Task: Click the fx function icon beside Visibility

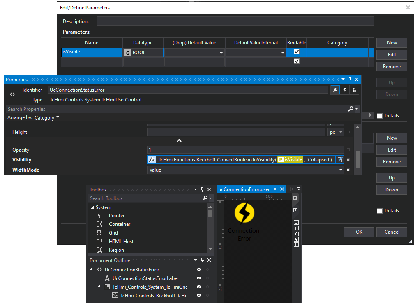Action: tap(152, 160)
